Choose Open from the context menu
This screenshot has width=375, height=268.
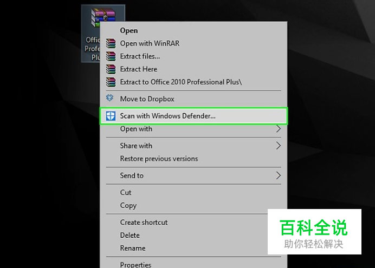click(193, 30)
